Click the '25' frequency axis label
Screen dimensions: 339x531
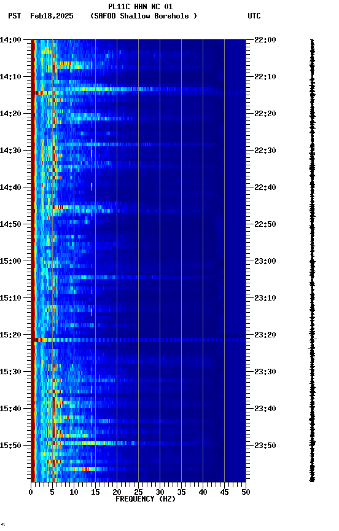click(x=138, y=492)
